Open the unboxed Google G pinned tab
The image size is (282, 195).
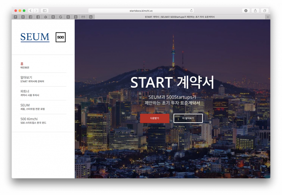click(61, 17)
